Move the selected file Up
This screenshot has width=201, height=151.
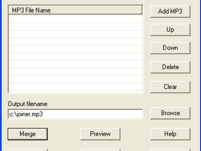click(x=170, y=30)
